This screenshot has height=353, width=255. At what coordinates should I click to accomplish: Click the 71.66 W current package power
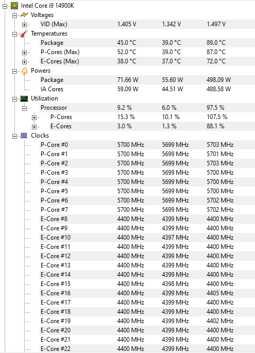(128, 80)
